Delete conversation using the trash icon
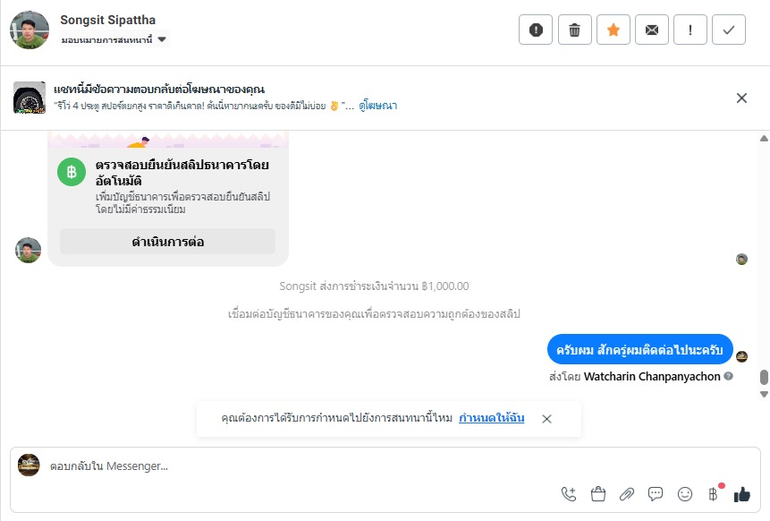 click(575, 30)
